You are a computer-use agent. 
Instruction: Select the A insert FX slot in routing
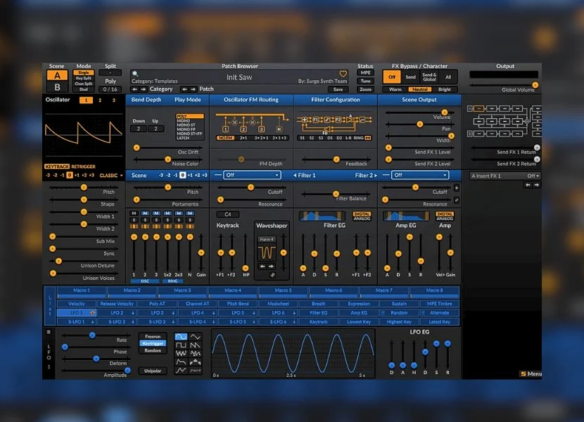point(478,108)
